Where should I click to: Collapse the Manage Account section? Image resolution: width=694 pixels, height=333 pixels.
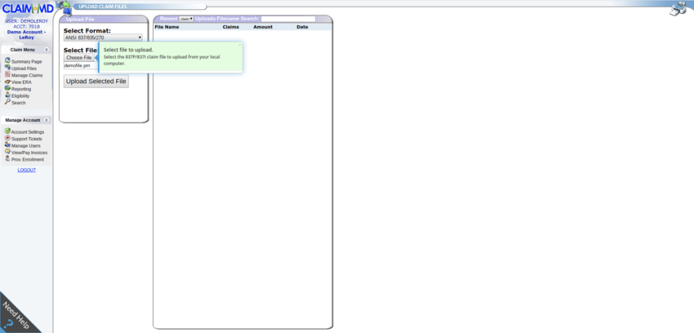[47, 120]
